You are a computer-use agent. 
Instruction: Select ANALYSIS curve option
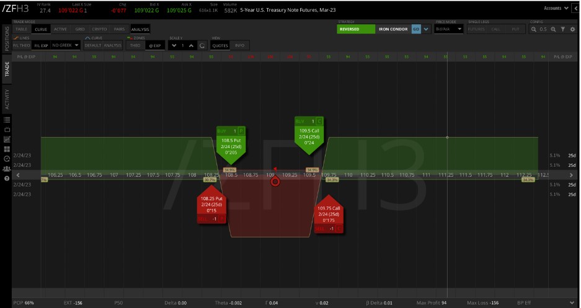click(x=113, y=45)
